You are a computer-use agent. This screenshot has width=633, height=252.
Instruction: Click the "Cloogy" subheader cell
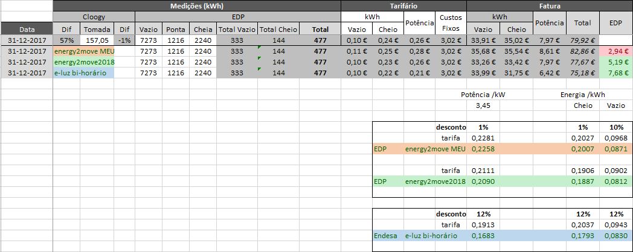[x=93, y=17]
